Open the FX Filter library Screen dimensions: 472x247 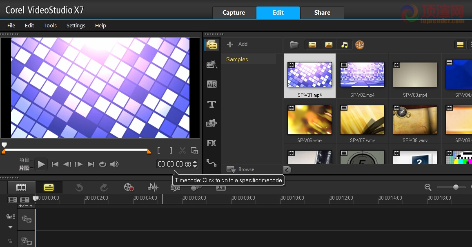[212, 143]
